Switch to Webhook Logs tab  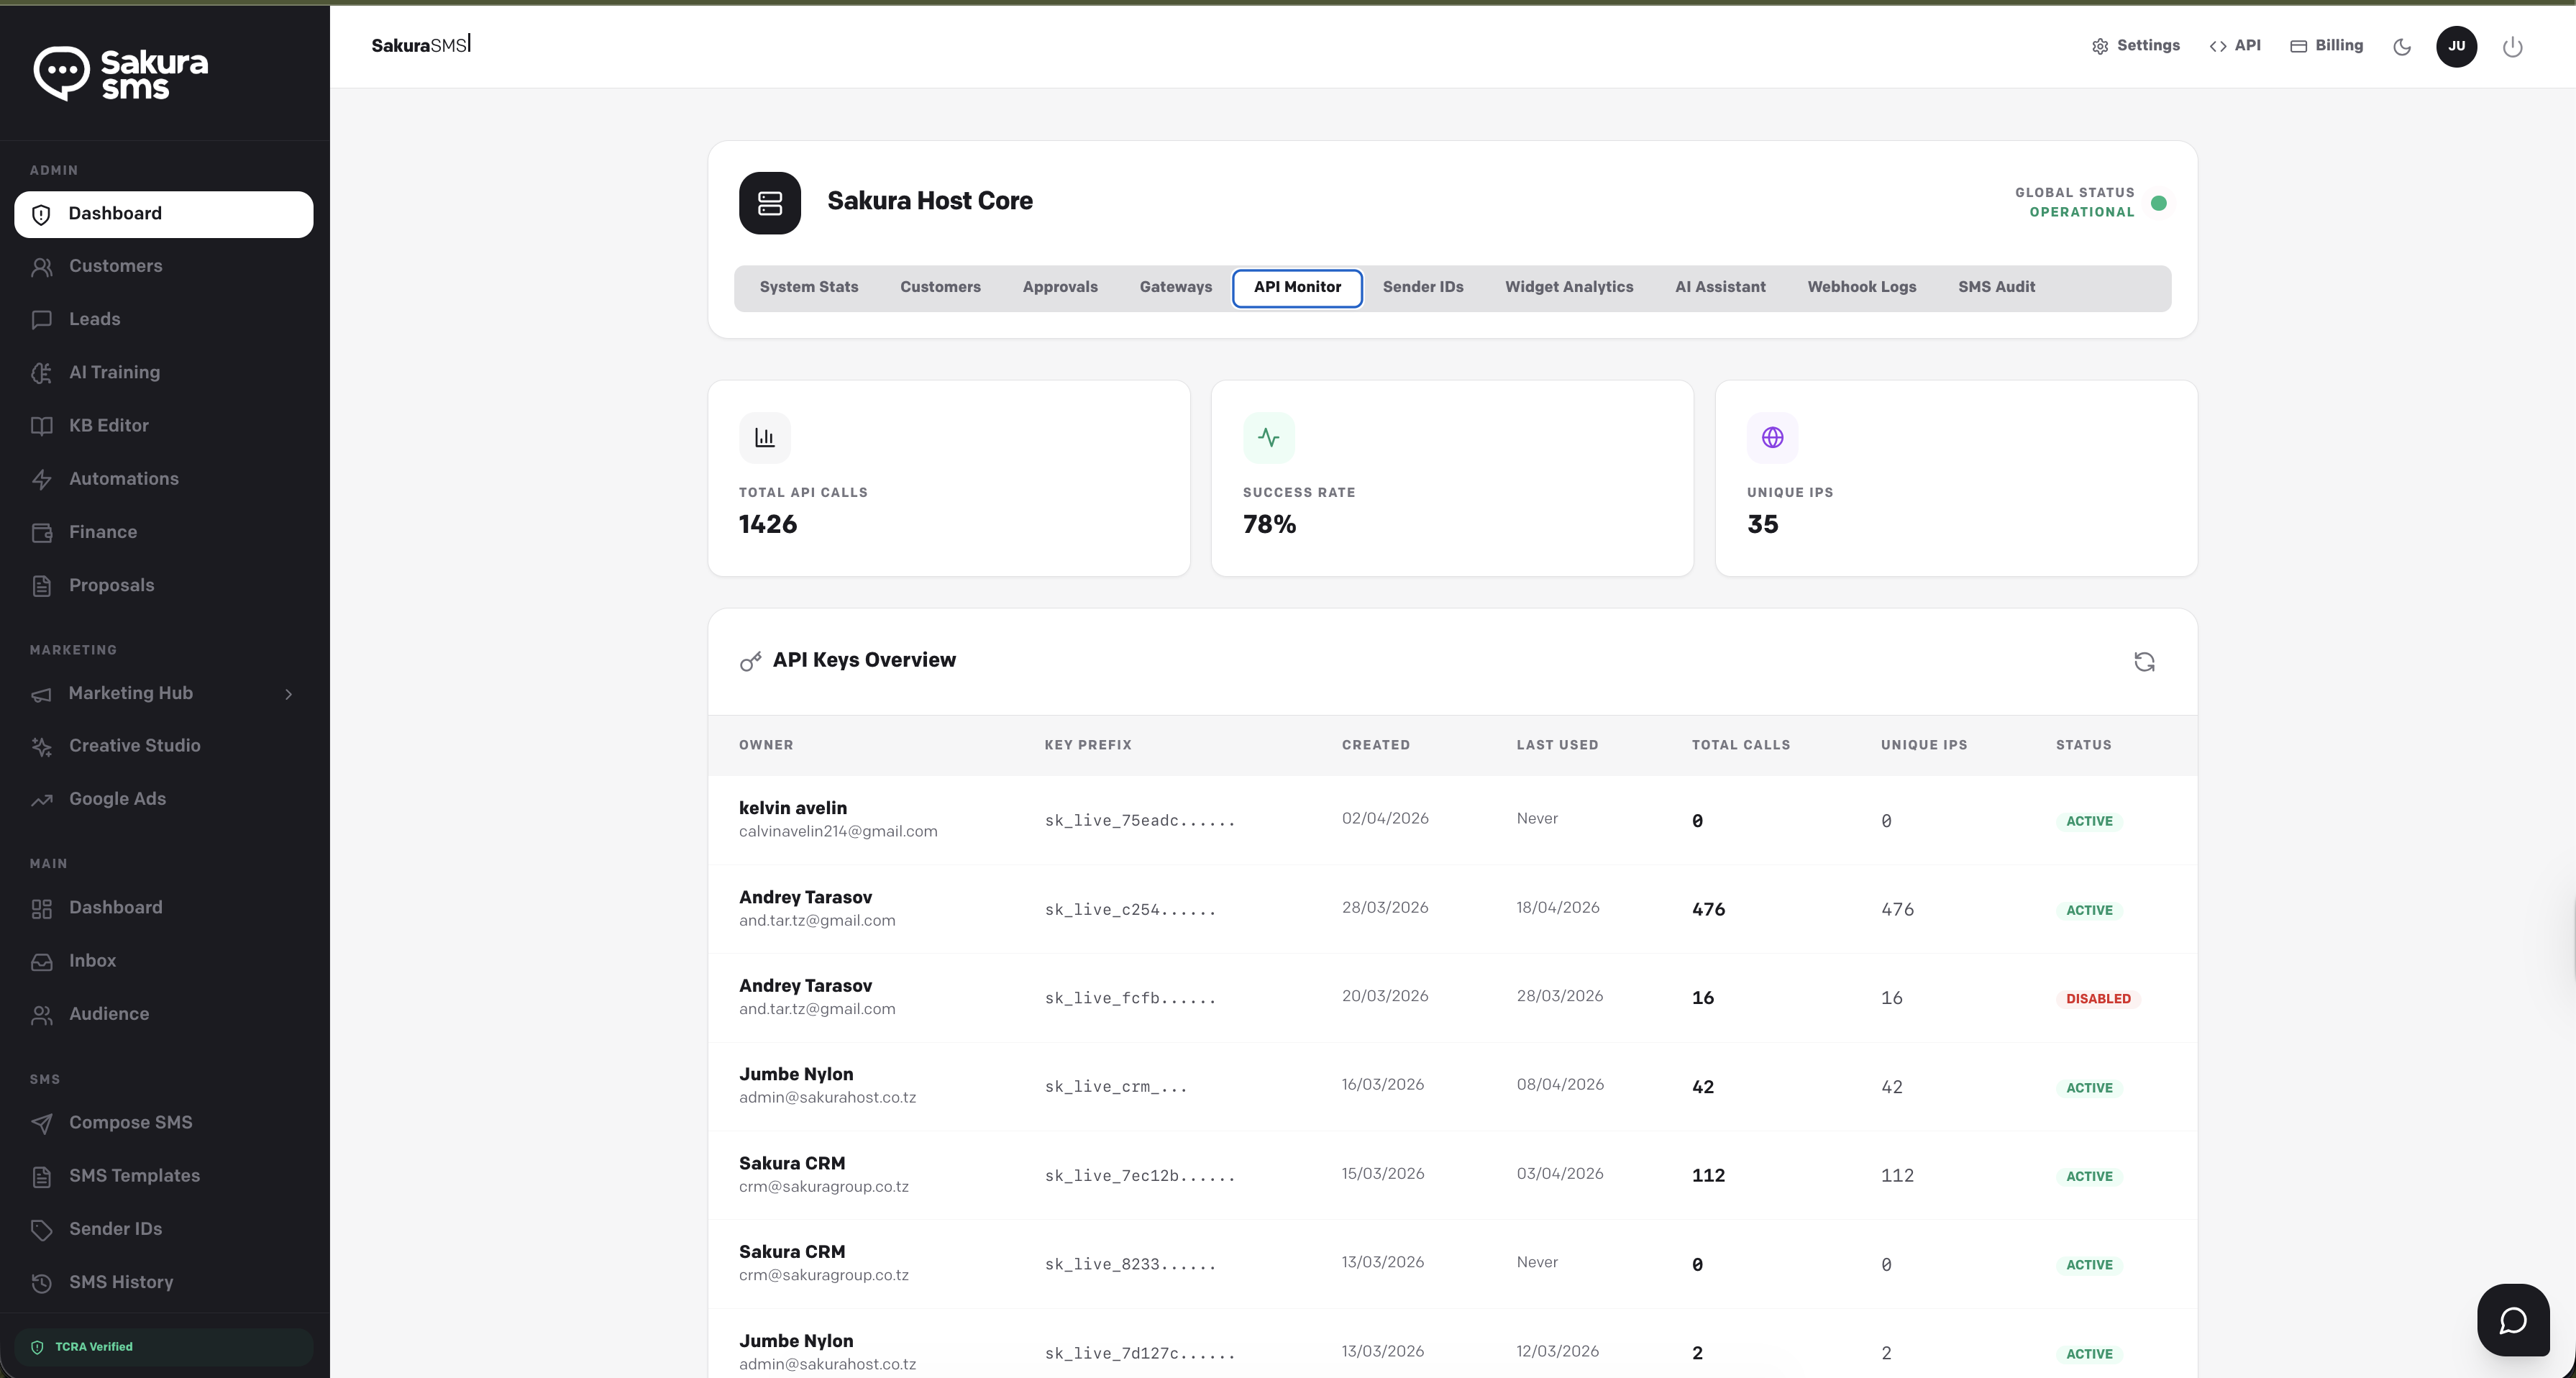tap(1862, 288)
